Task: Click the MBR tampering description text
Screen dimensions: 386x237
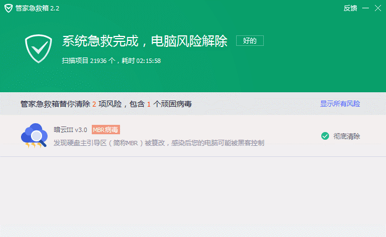Action: pos(159,143)
